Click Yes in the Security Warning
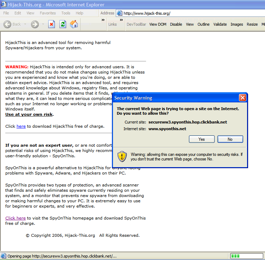Screen dimensions: 265x260 click(x=202, y=139)
